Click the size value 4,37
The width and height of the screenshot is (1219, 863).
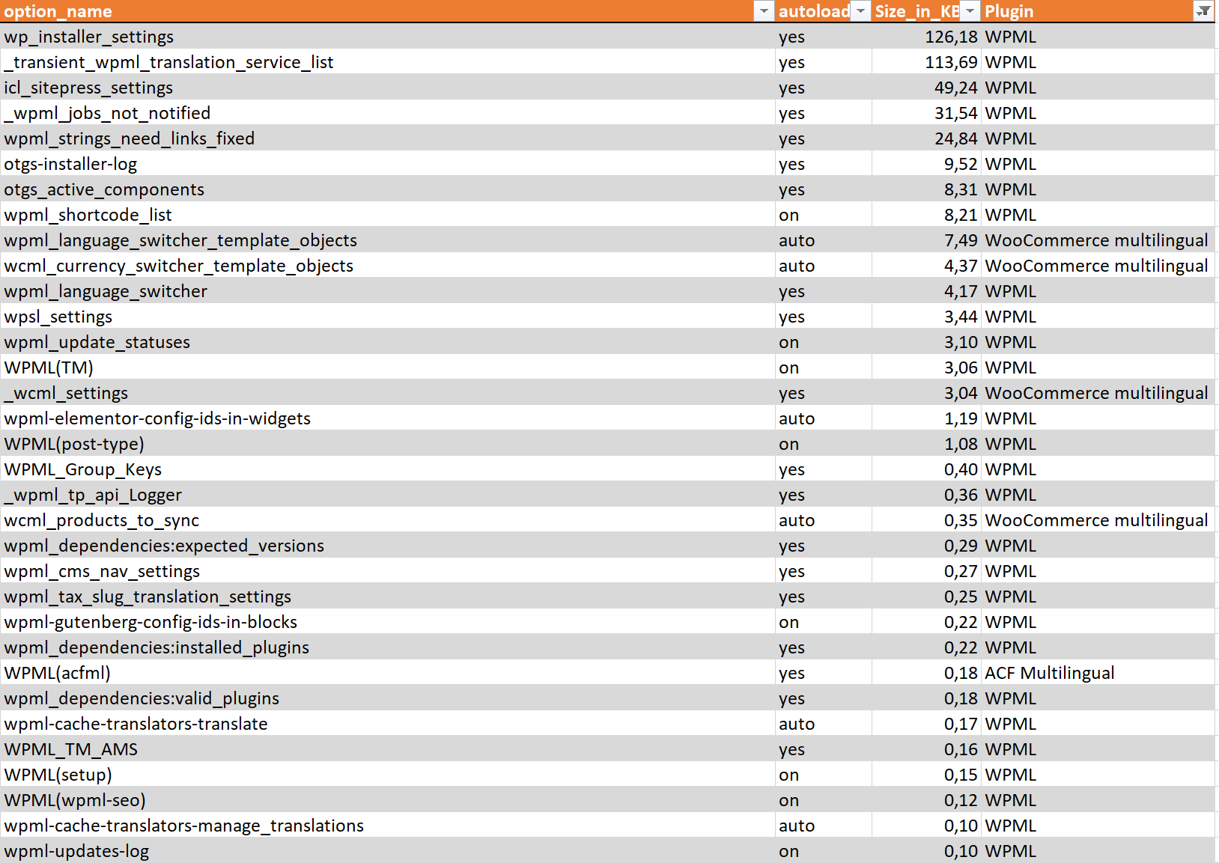(927, 266)
